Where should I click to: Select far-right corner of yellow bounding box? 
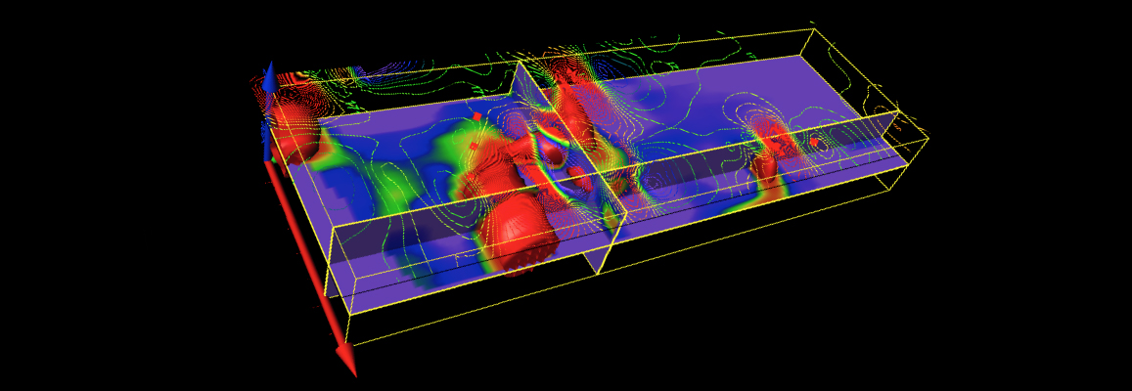click(928, 140)
